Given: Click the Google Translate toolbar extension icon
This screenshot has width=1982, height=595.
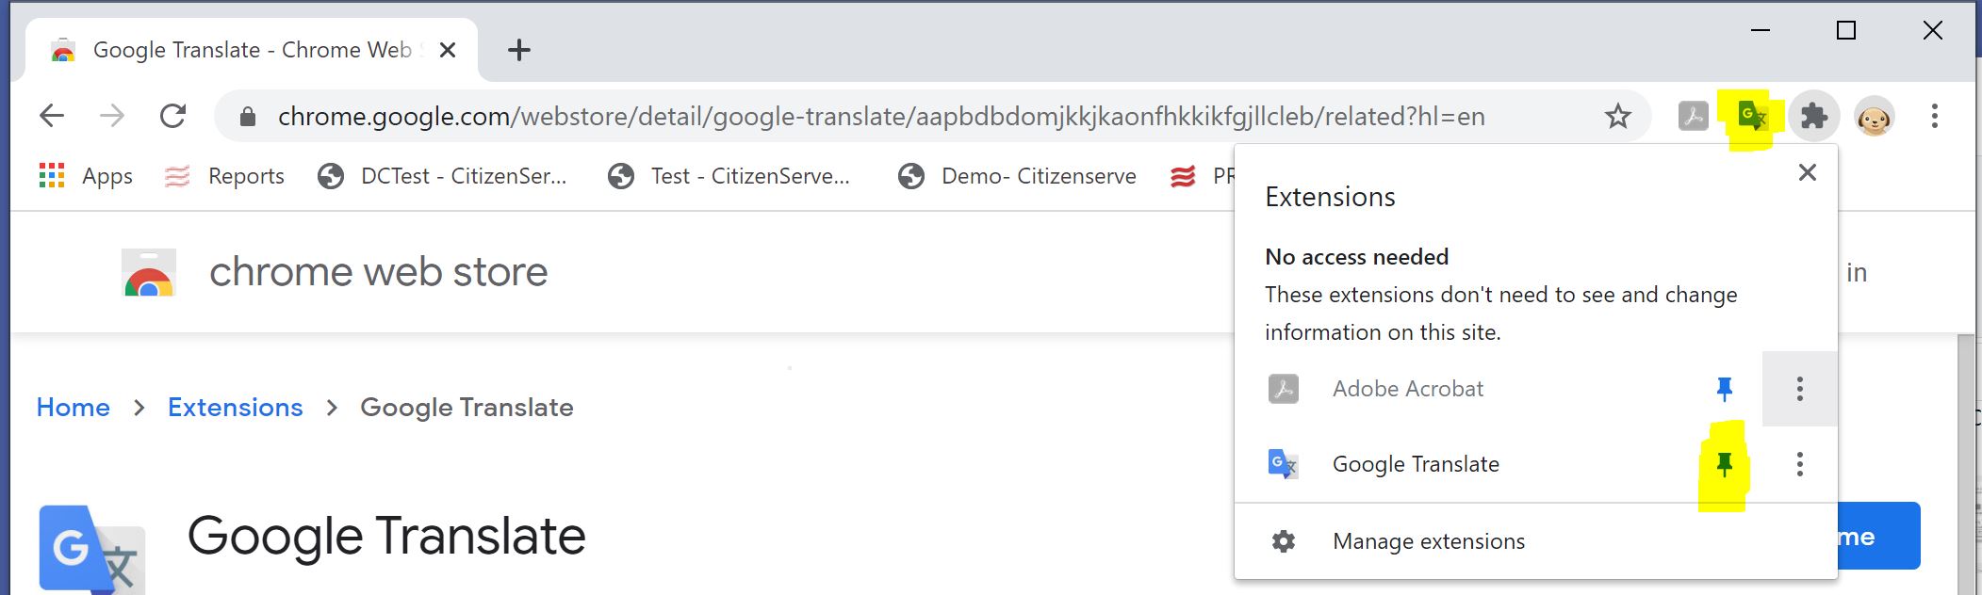Looking at the screenshot, I should click(x=1752, y=117).
